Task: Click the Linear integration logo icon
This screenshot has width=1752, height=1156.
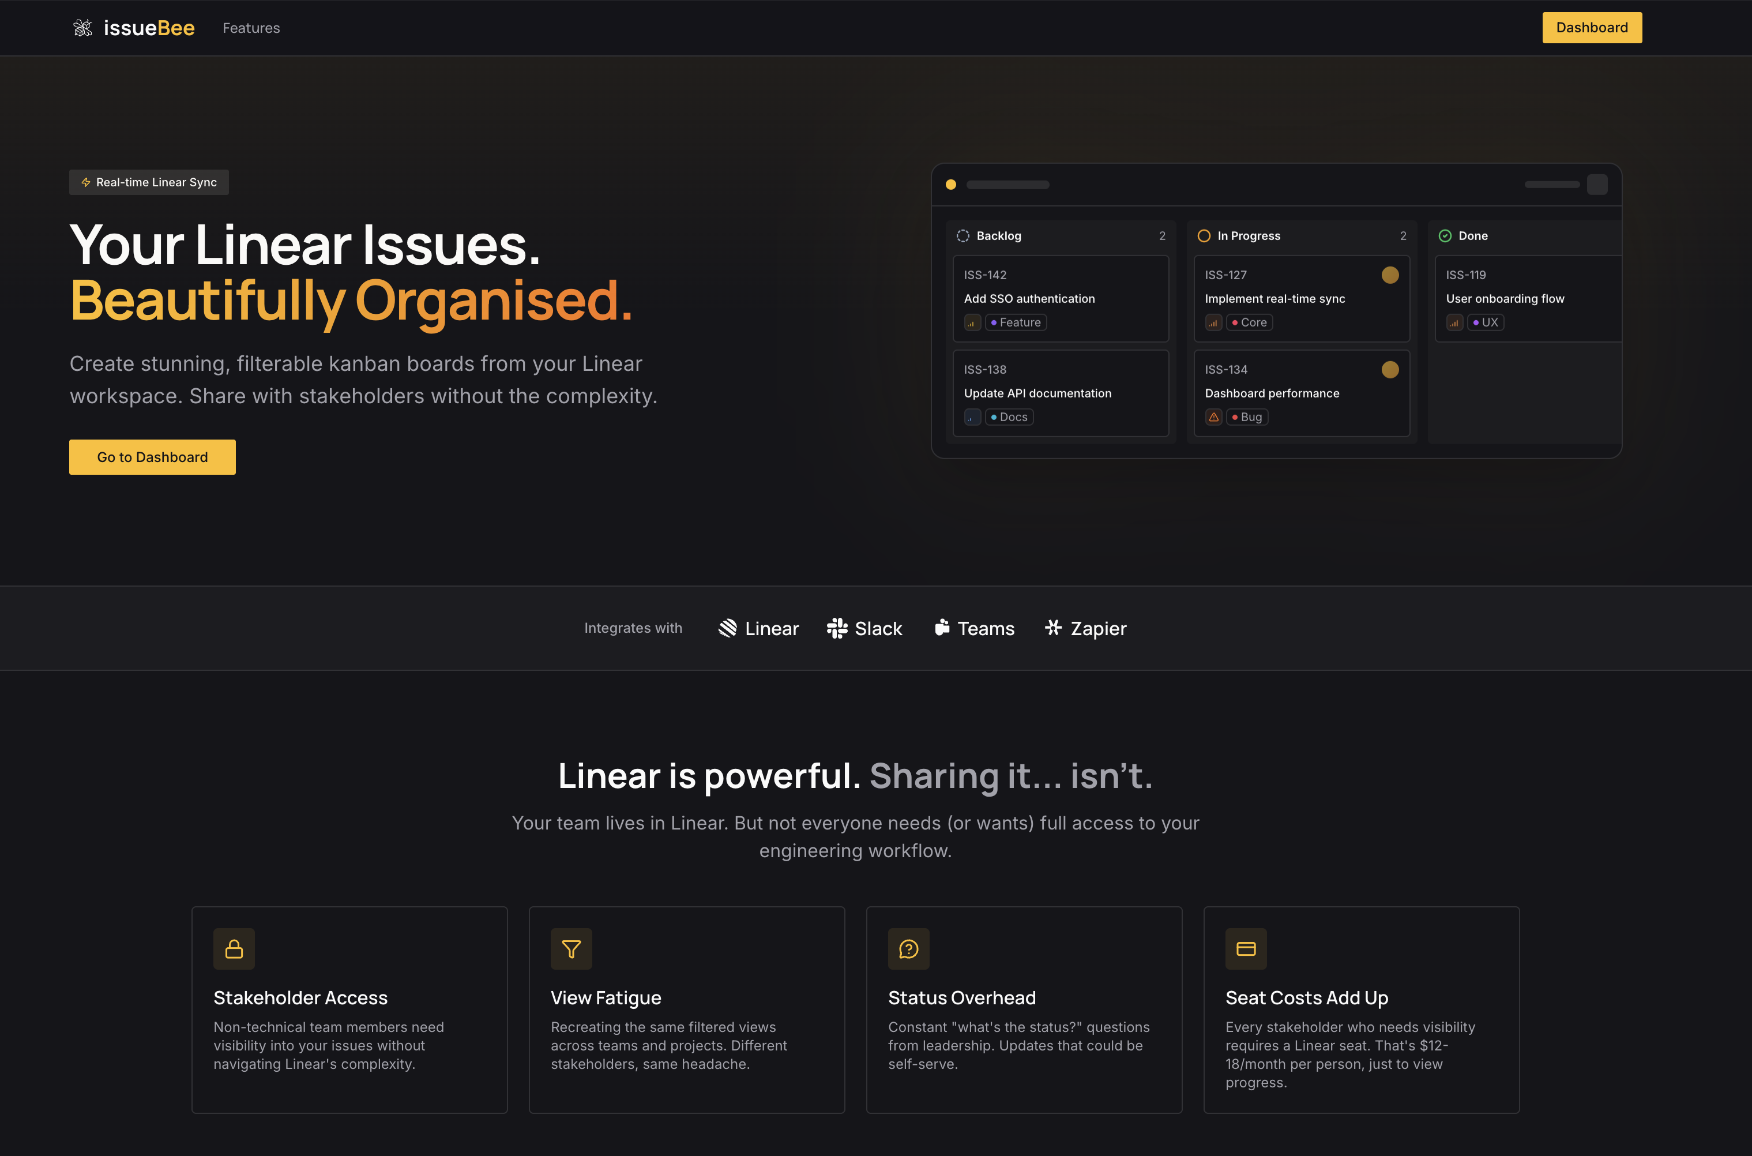Action: click(727, 628)
